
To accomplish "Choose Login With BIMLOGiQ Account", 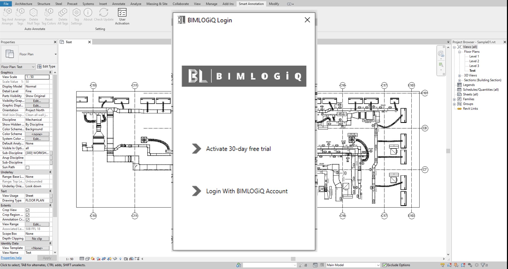I will (240, 191).
